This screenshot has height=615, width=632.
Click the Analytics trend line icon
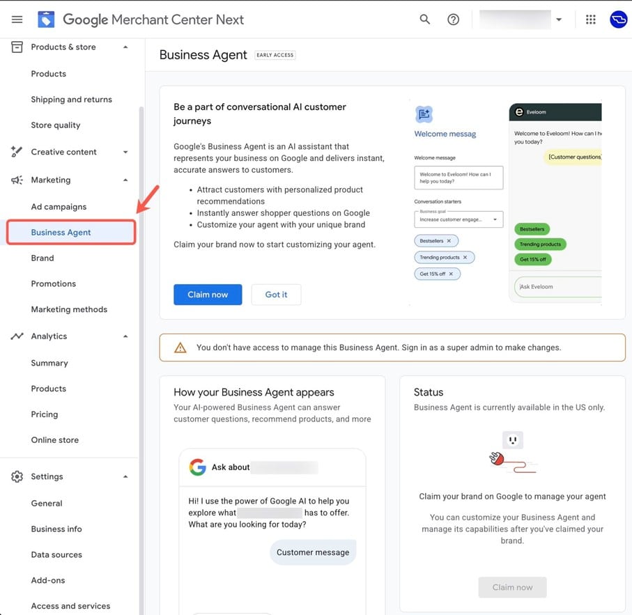click(17, 336)
